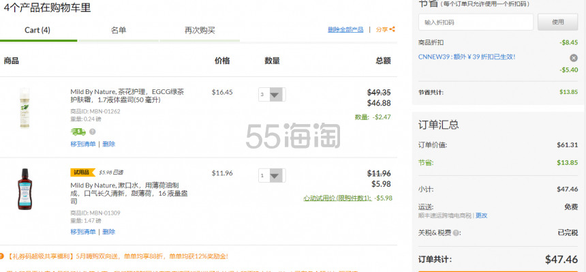
Task: Click 删除 for the green tea cream
Action: coord(109,144)
